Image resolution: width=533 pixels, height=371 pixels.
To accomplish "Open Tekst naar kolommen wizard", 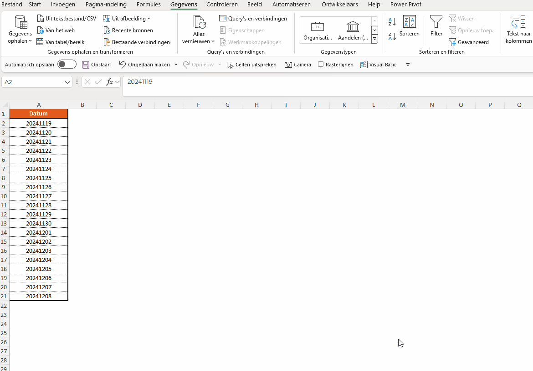I will 519,30.
